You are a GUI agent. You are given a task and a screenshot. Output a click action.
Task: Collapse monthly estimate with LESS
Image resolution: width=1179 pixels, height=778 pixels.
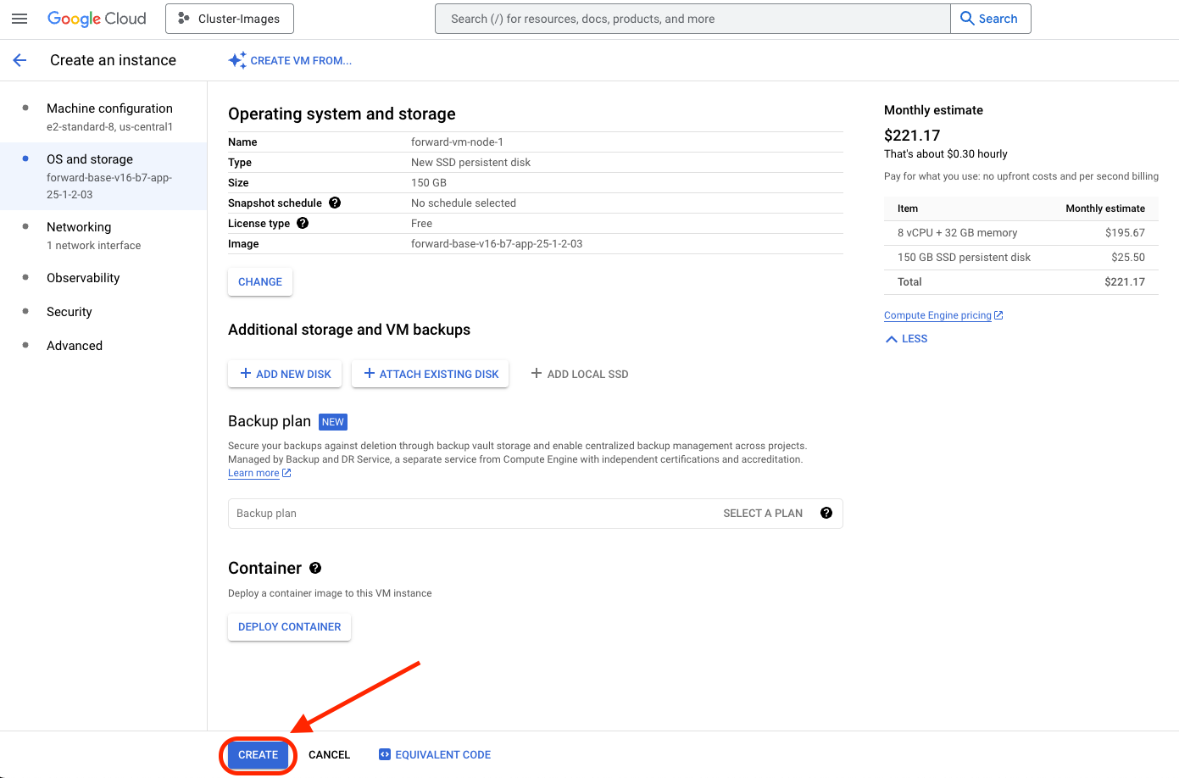pos(907,338)
